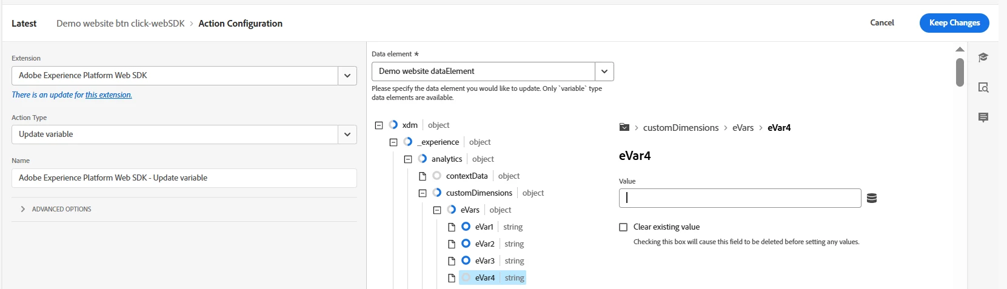Viewport: 1007px width, 289px height.
Task: Click the folder icon in the breadcrumb path
Action: click(624, 127)
